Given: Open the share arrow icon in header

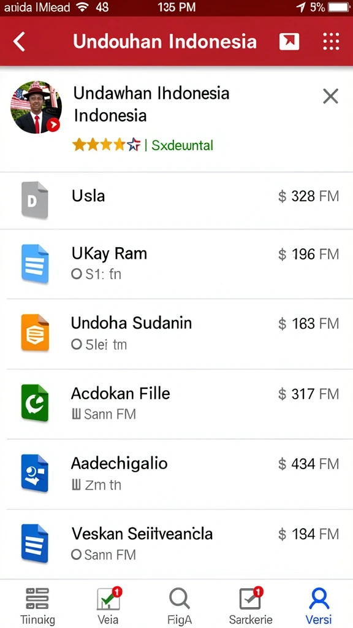Looking at the screenshot, I should point(289,41).
